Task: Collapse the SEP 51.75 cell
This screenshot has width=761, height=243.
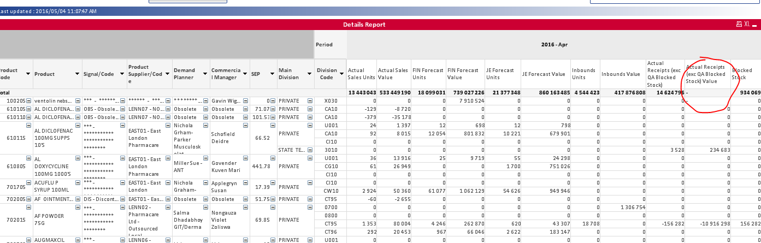Action: tap(273, 199)
